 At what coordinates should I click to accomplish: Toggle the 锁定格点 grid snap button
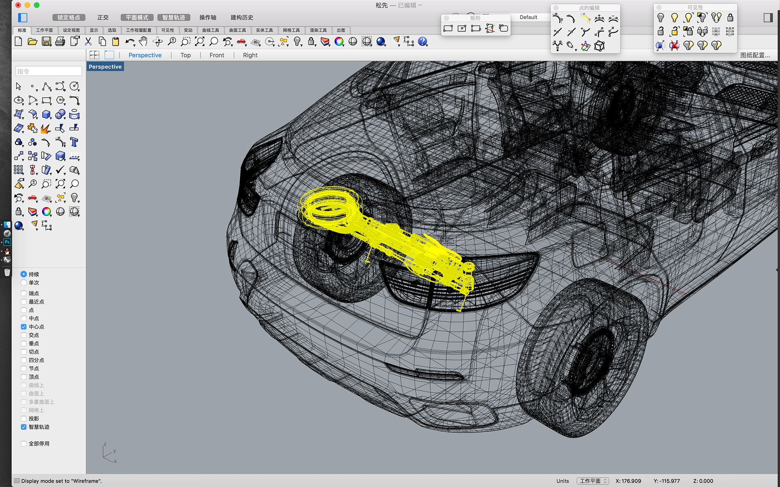(x=69, y=17)
